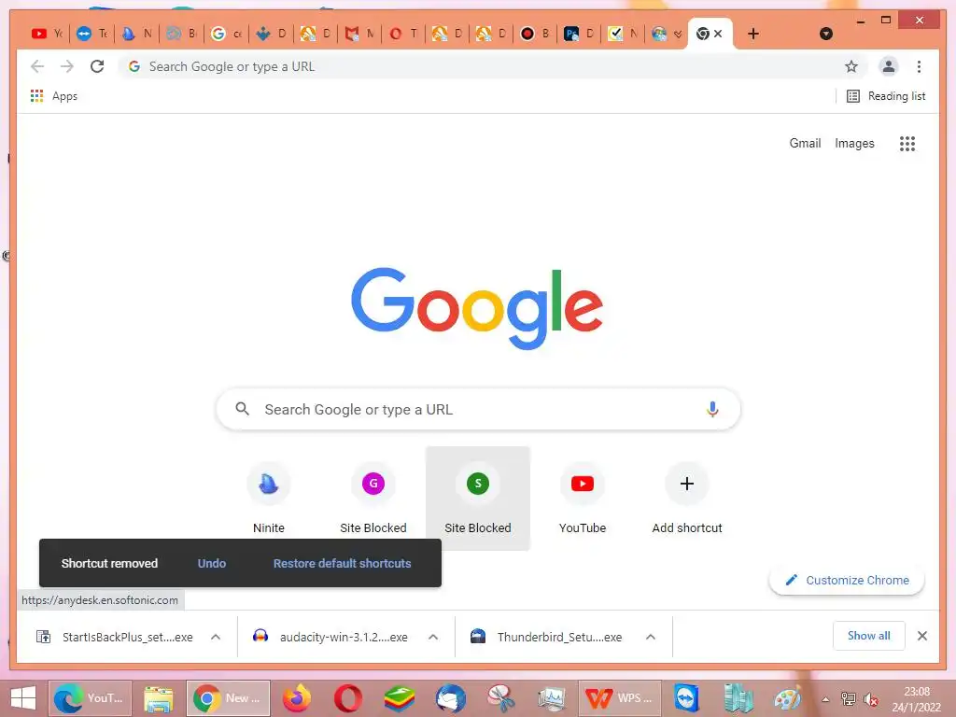
Task: Launch BlueStacks from taskbar
Action: pyautogui.click(x=400, y=698)
